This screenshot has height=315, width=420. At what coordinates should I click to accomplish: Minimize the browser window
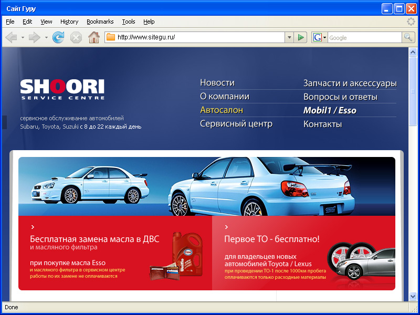[387, 9]
